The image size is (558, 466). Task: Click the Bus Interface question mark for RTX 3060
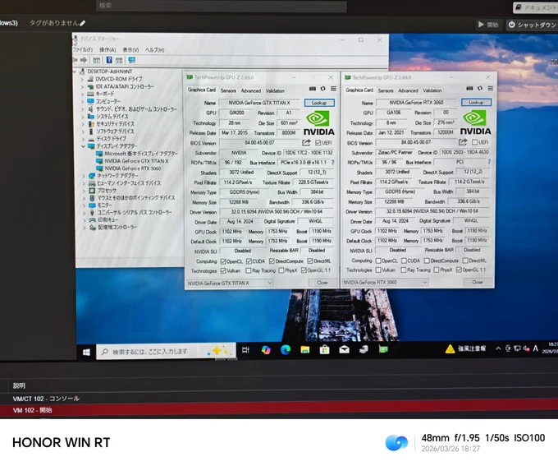[489, 162]
